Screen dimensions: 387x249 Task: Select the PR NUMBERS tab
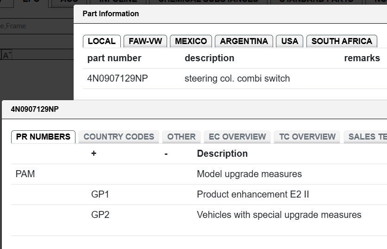coord(43,137)
